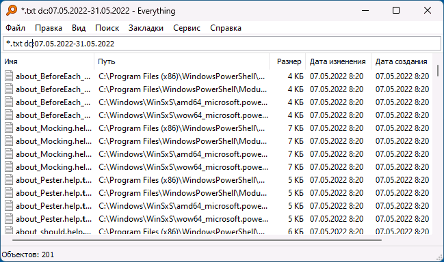The image size is (444, 262).
Task: Select about_BeforeEach file in Program Files\WindowsPowerShell\Modu
Action: (53, 89)
